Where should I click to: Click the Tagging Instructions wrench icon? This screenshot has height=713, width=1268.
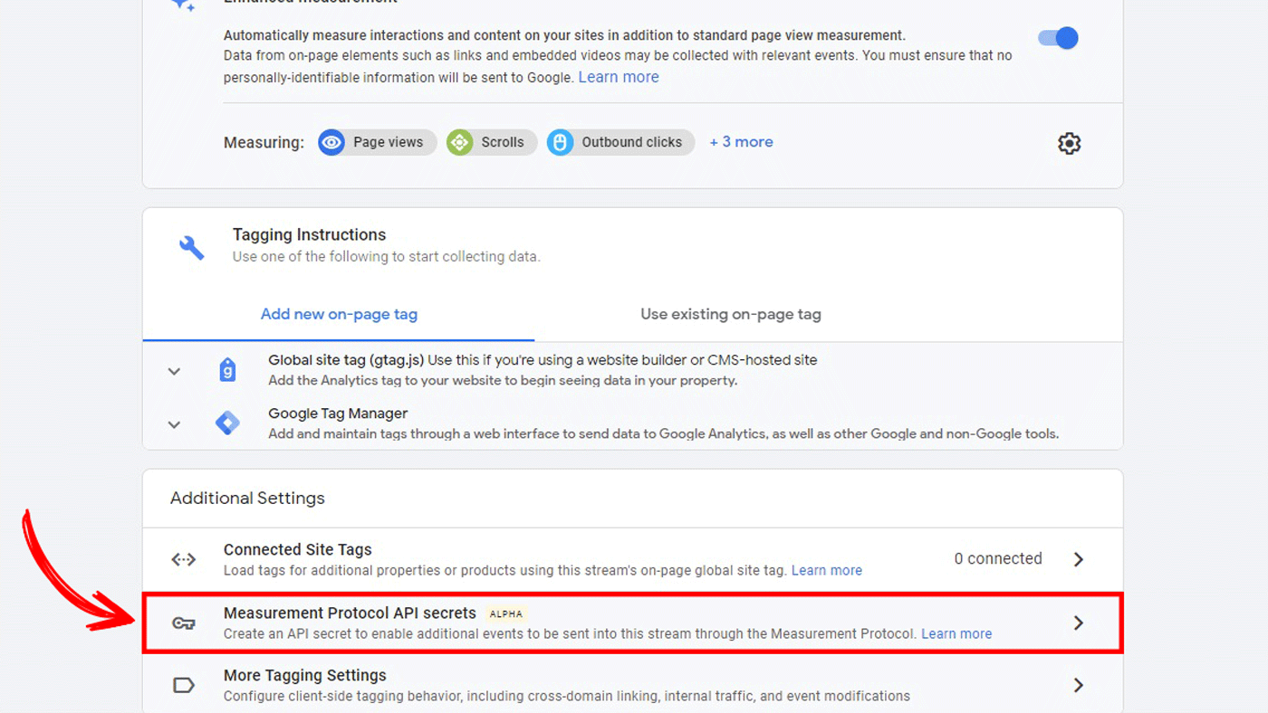click(191, 247)
